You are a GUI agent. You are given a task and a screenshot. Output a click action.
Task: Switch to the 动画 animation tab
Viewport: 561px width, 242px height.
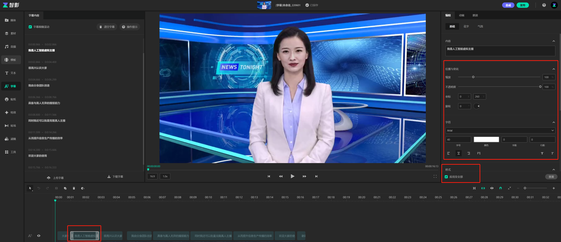461,15
